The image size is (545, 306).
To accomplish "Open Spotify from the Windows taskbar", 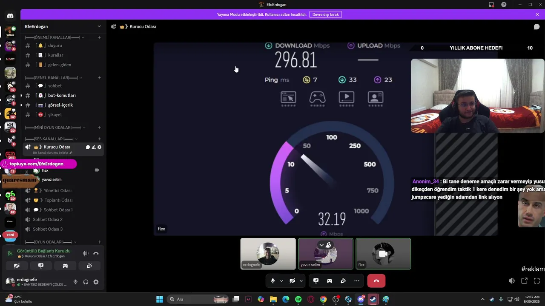I will 298,299.
